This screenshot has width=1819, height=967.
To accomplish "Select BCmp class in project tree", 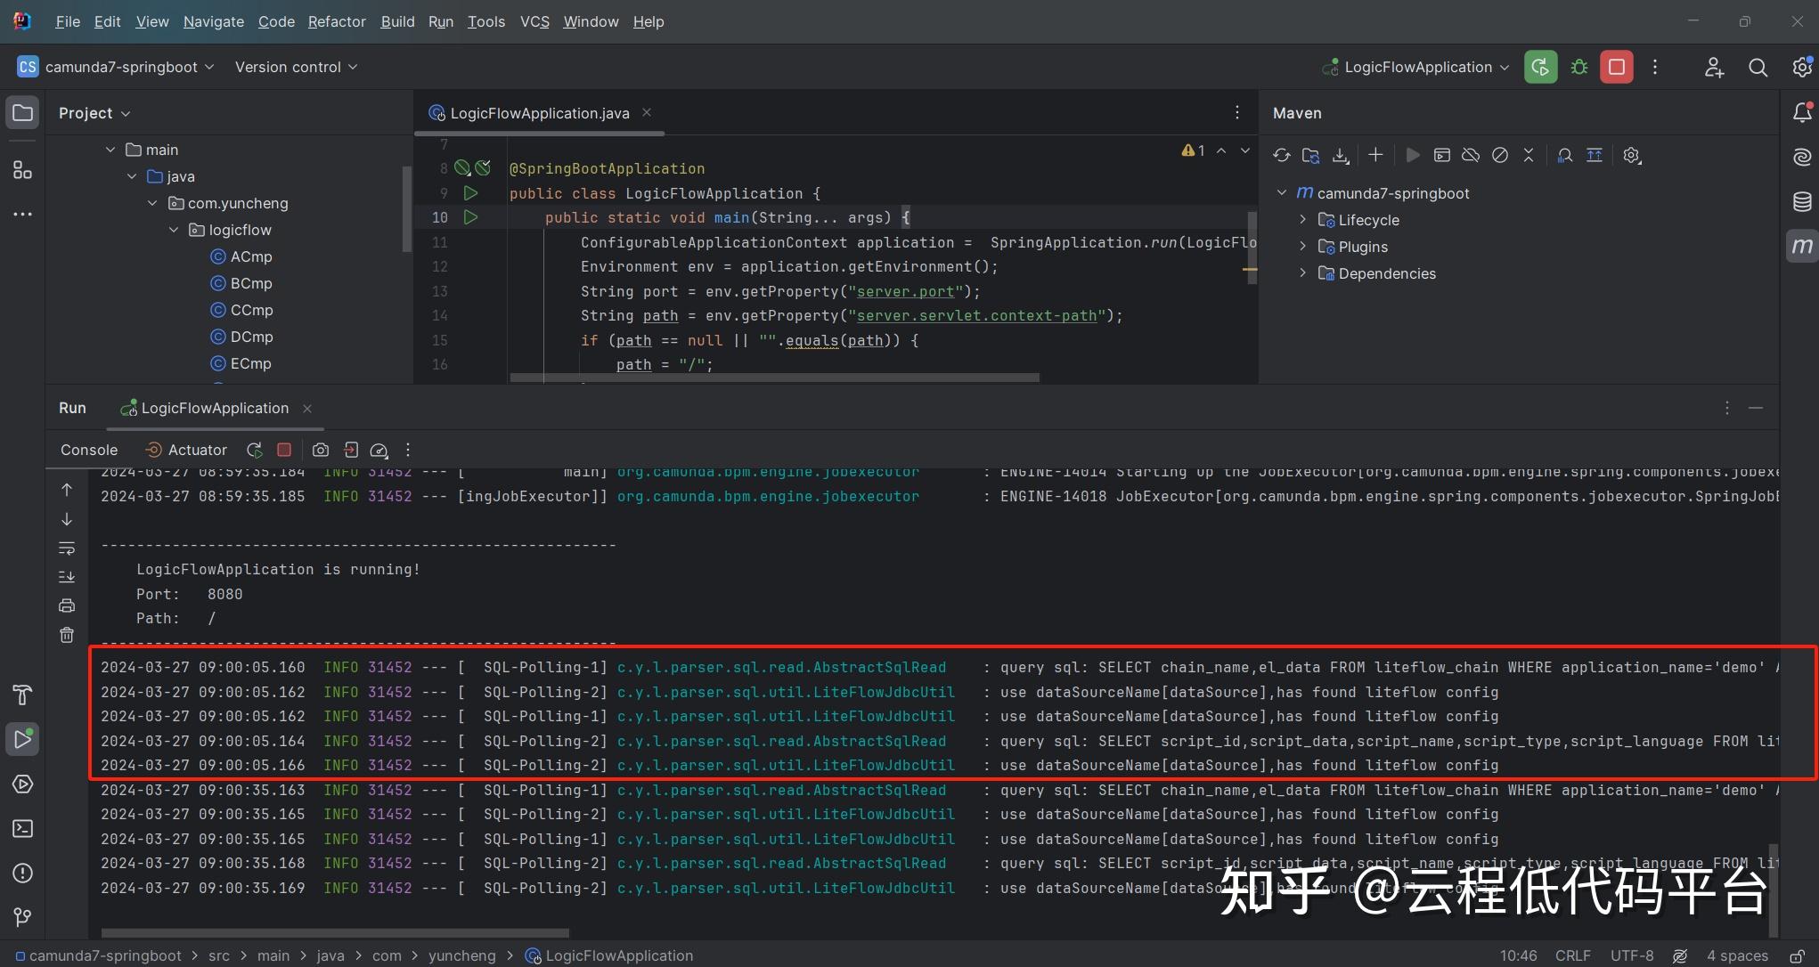I will (250, 283).
